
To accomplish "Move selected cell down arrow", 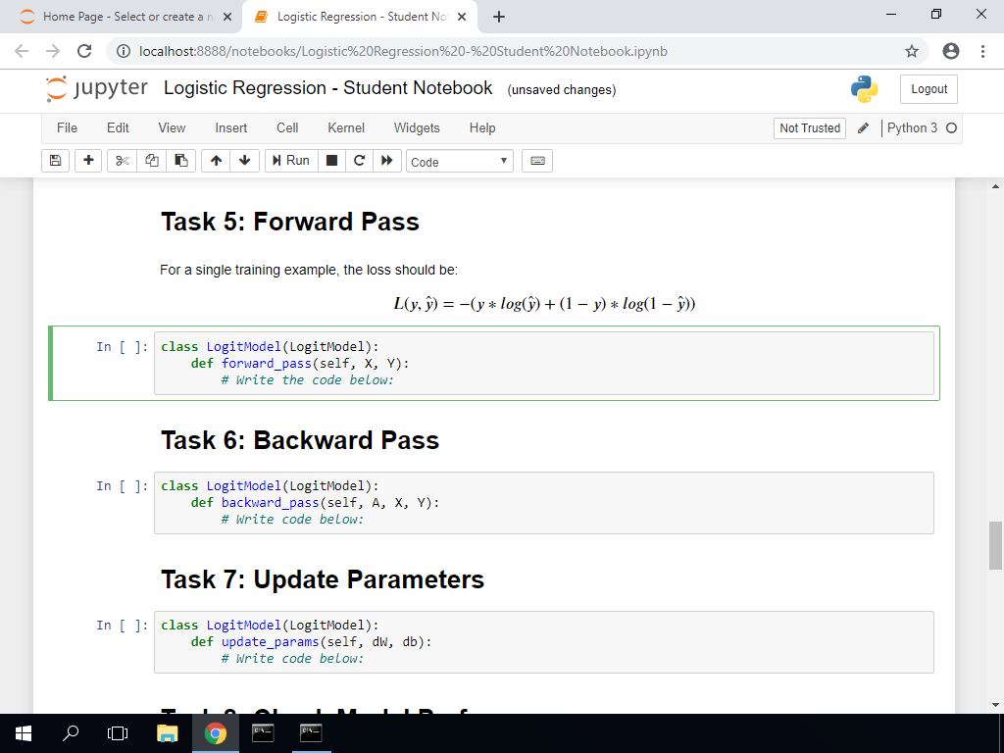I will click(244, 161).
